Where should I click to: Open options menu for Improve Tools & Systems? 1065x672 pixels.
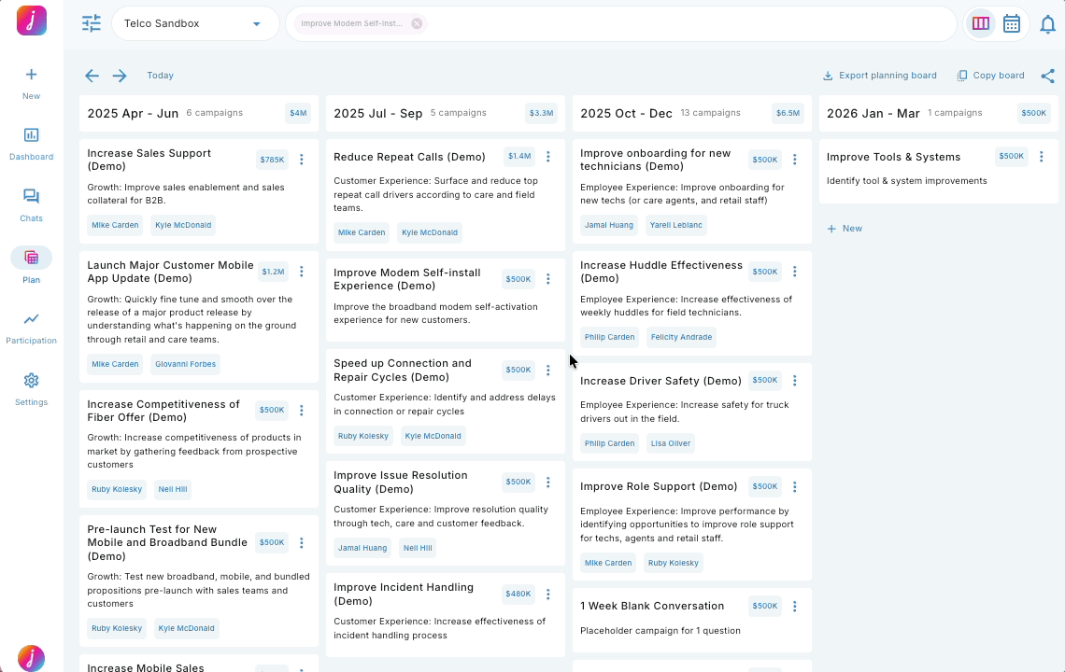(1042, 157)
